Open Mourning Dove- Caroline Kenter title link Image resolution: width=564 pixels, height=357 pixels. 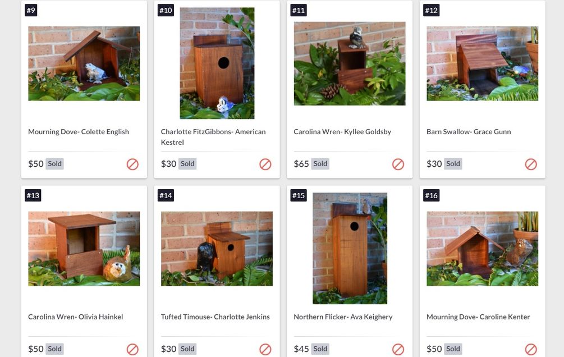coord(478,317)
